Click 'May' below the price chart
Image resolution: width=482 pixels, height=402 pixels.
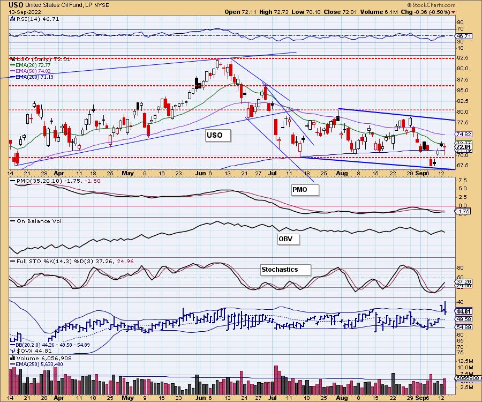pos(127,174)
